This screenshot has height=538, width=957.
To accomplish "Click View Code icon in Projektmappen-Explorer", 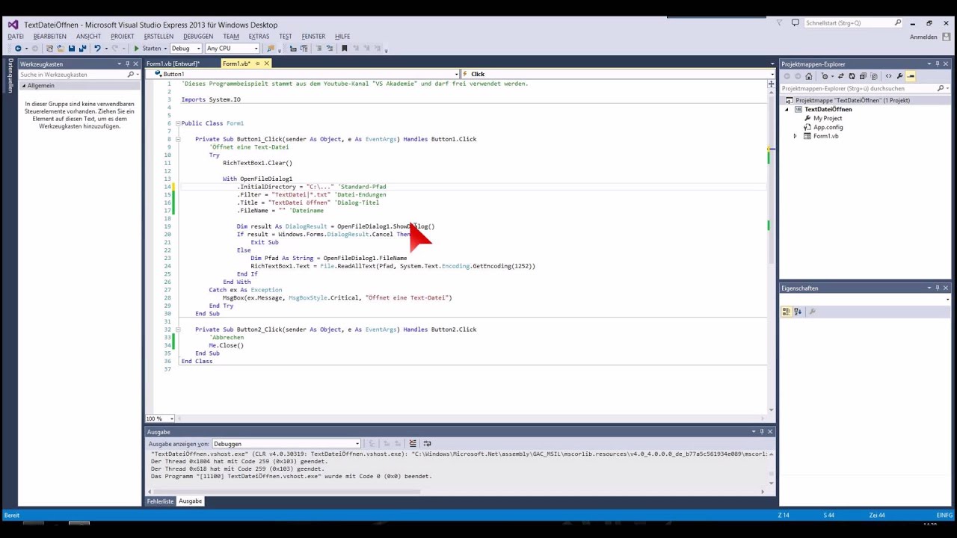I will click(888, 76).
